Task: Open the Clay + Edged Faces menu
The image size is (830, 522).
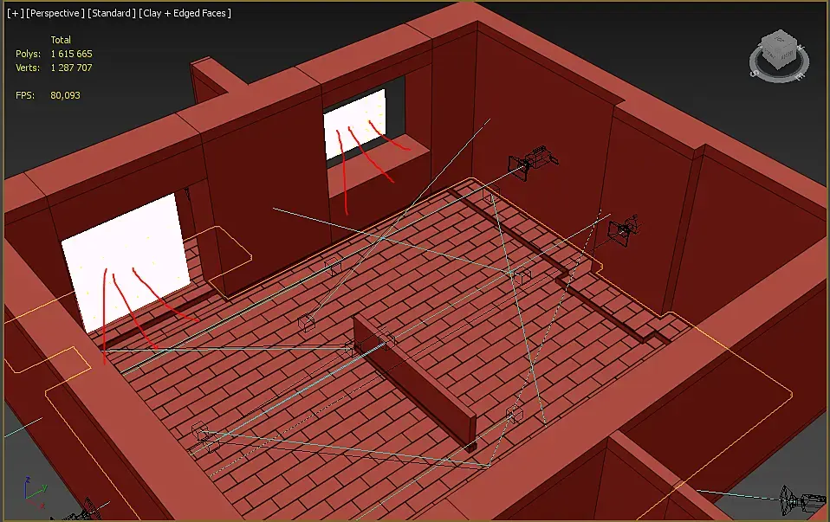Action: (185, 13)
